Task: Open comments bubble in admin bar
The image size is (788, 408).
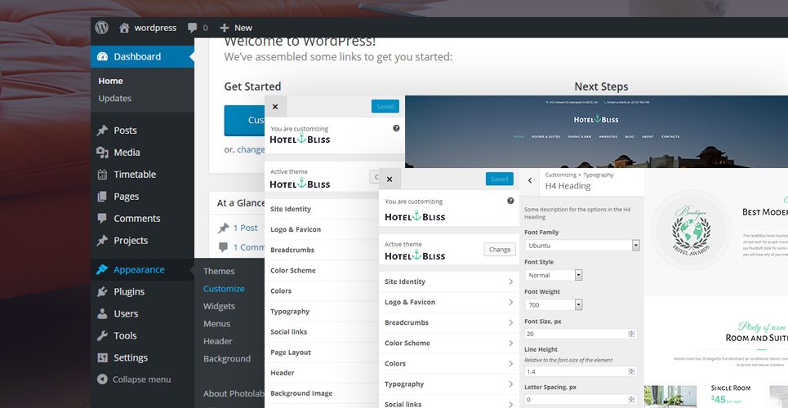Action: (x=192, y=28)
